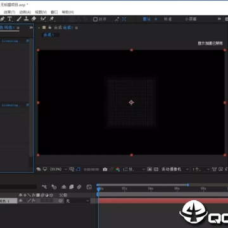Select the Horizontal Type tool
The image size is (228, 228).
[9, 19]
